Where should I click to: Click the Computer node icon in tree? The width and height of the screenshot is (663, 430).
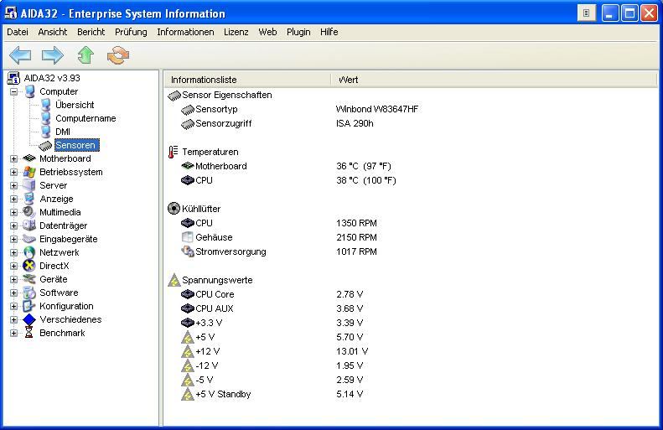pyautogui.click(x=29, y=91)
